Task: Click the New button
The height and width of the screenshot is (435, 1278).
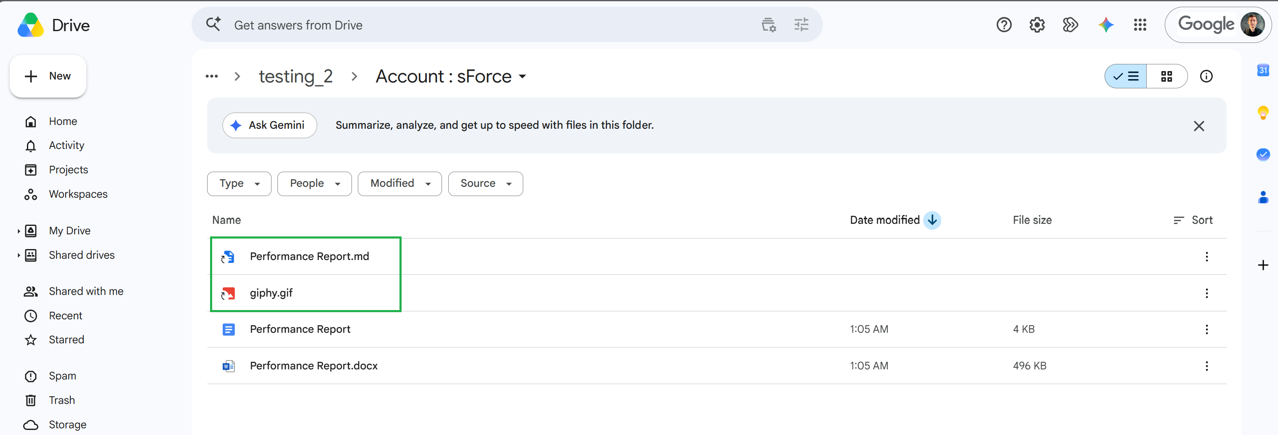Action: [x=48, y=76]
